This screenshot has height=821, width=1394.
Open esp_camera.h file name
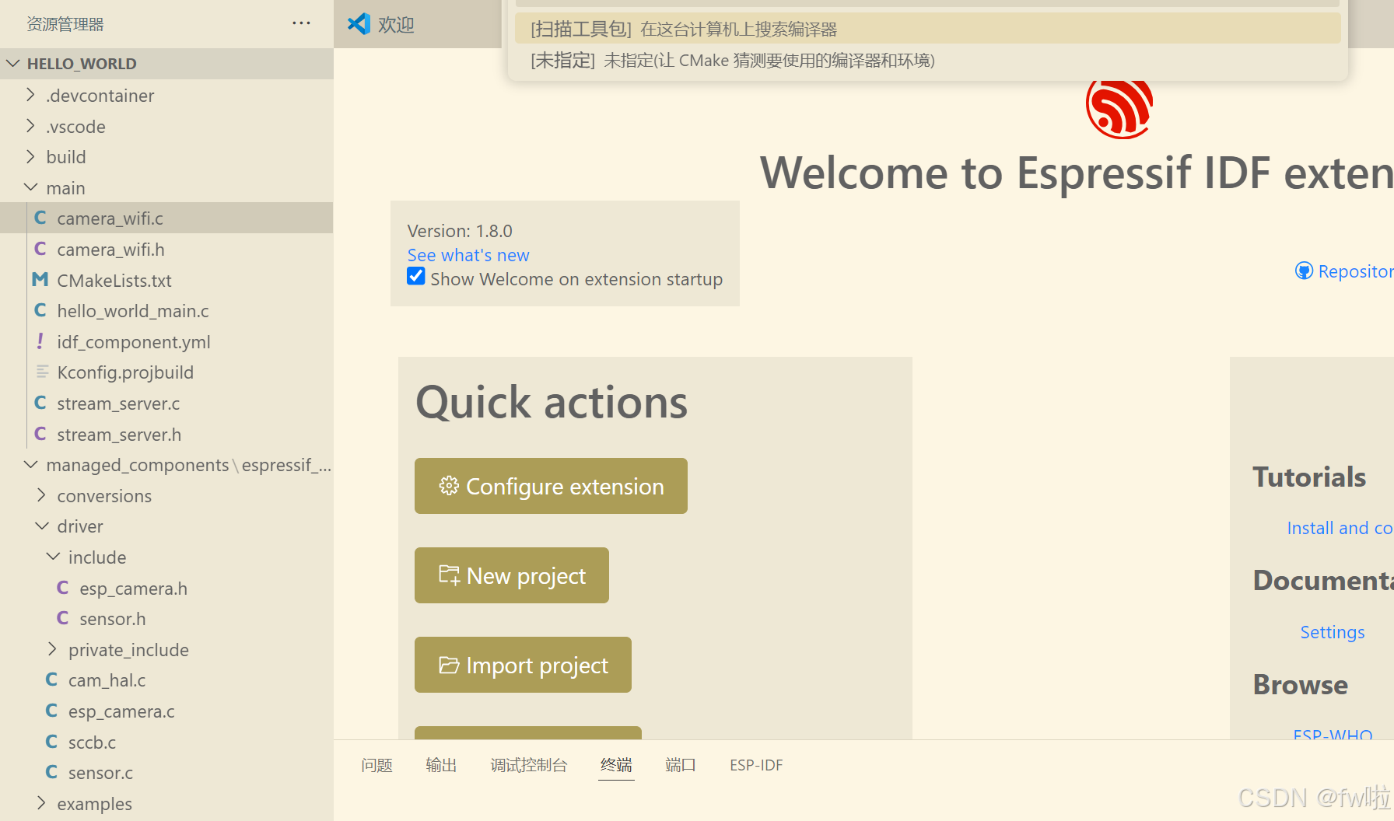(133, 589)
